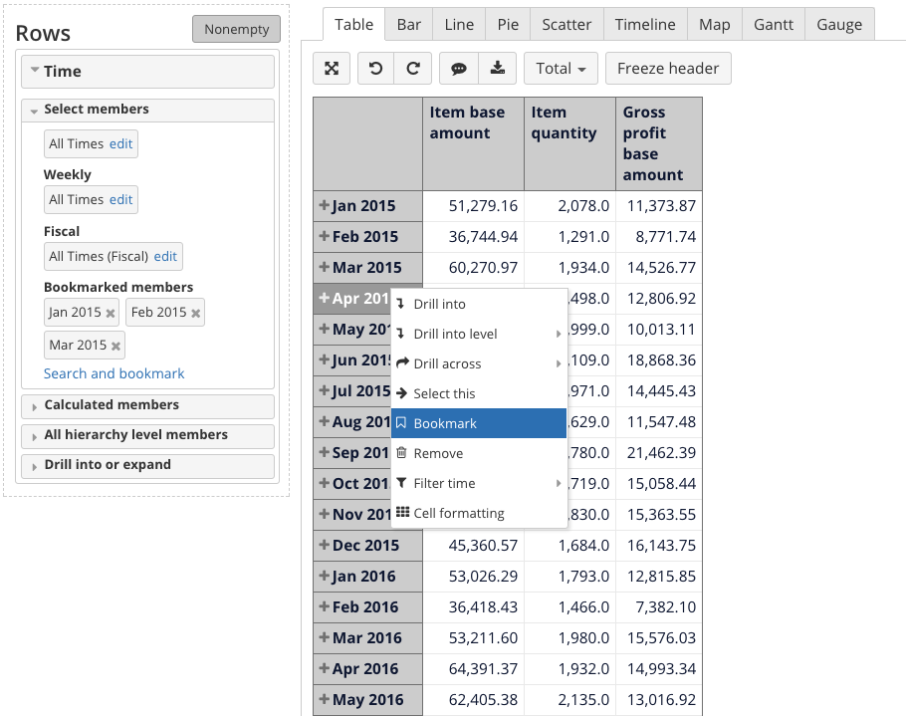Toggle the Nonempty rows button
This screenshot has height=716, width=906.
pos(236,29)
